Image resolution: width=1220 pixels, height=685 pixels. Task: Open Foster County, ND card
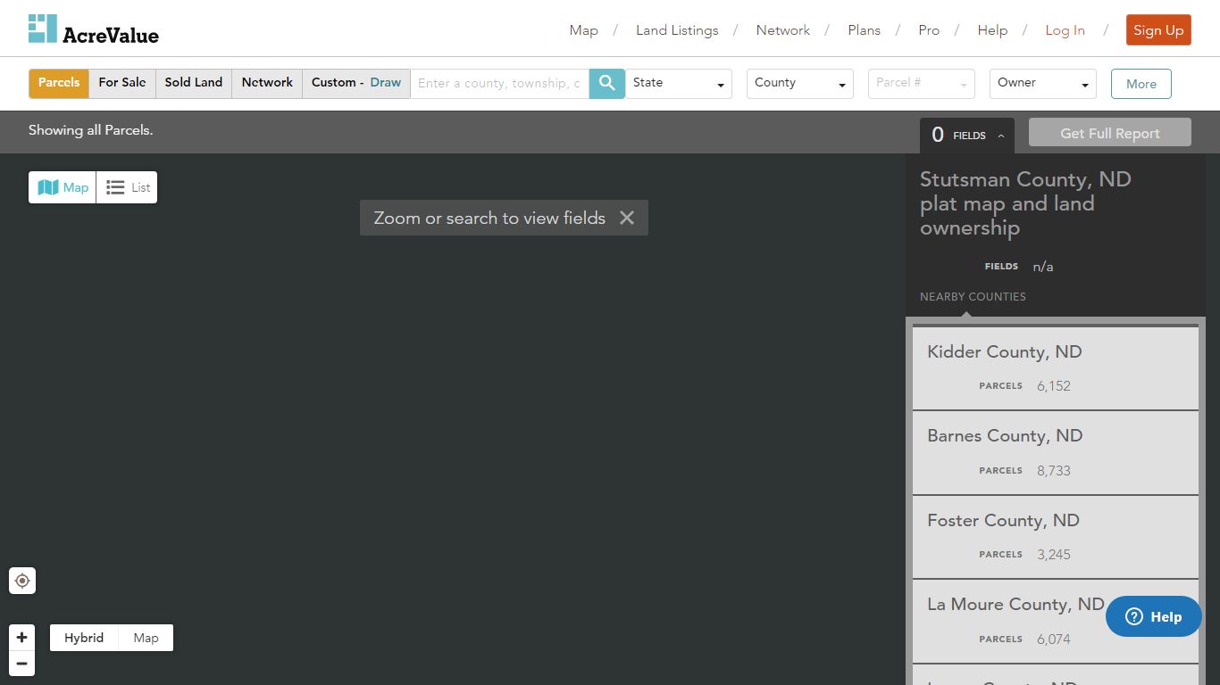coord(1056,537)
